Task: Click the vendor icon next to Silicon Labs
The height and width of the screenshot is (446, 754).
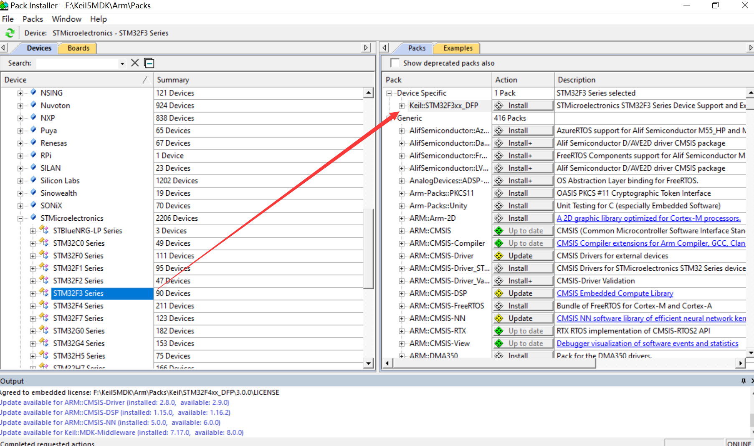Action: [x=33, y=180]
